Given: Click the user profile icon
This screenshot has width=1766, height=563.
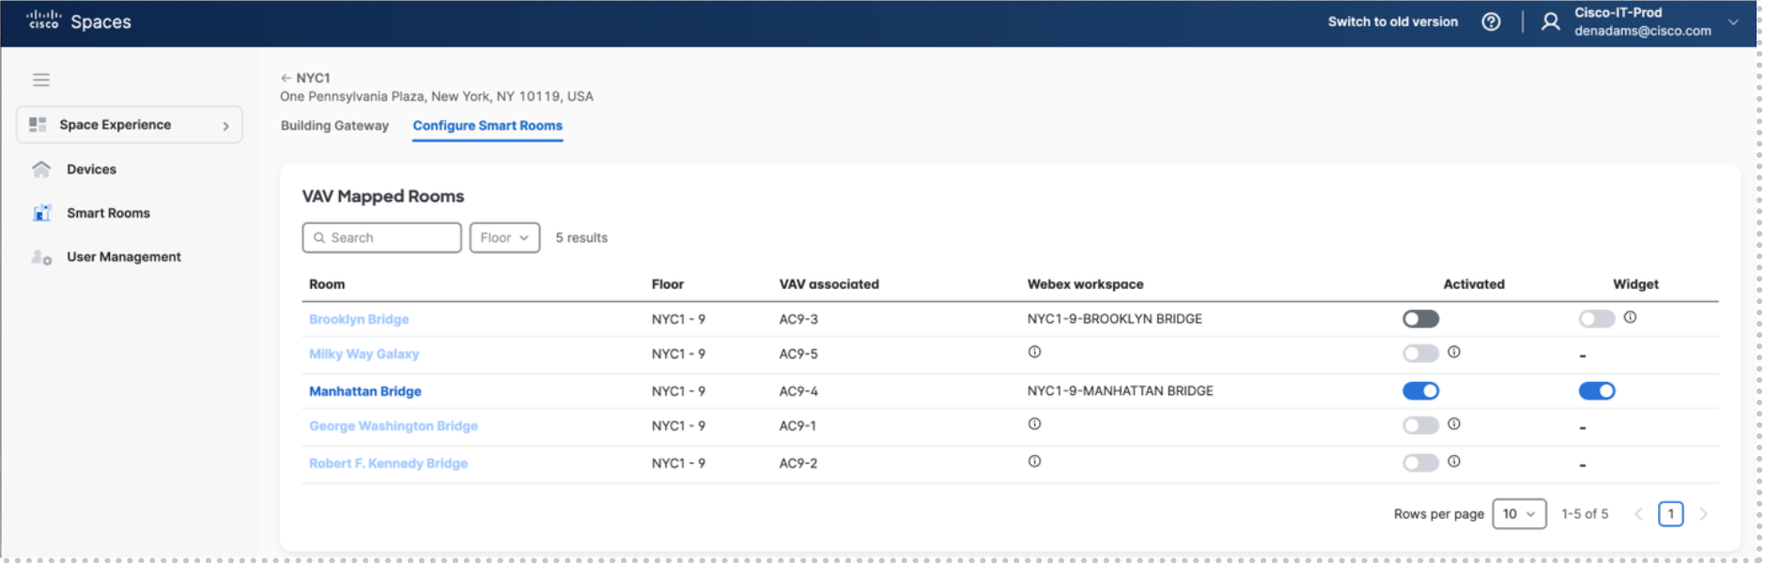Looking at the screenshot, I should coord(1551,22).
